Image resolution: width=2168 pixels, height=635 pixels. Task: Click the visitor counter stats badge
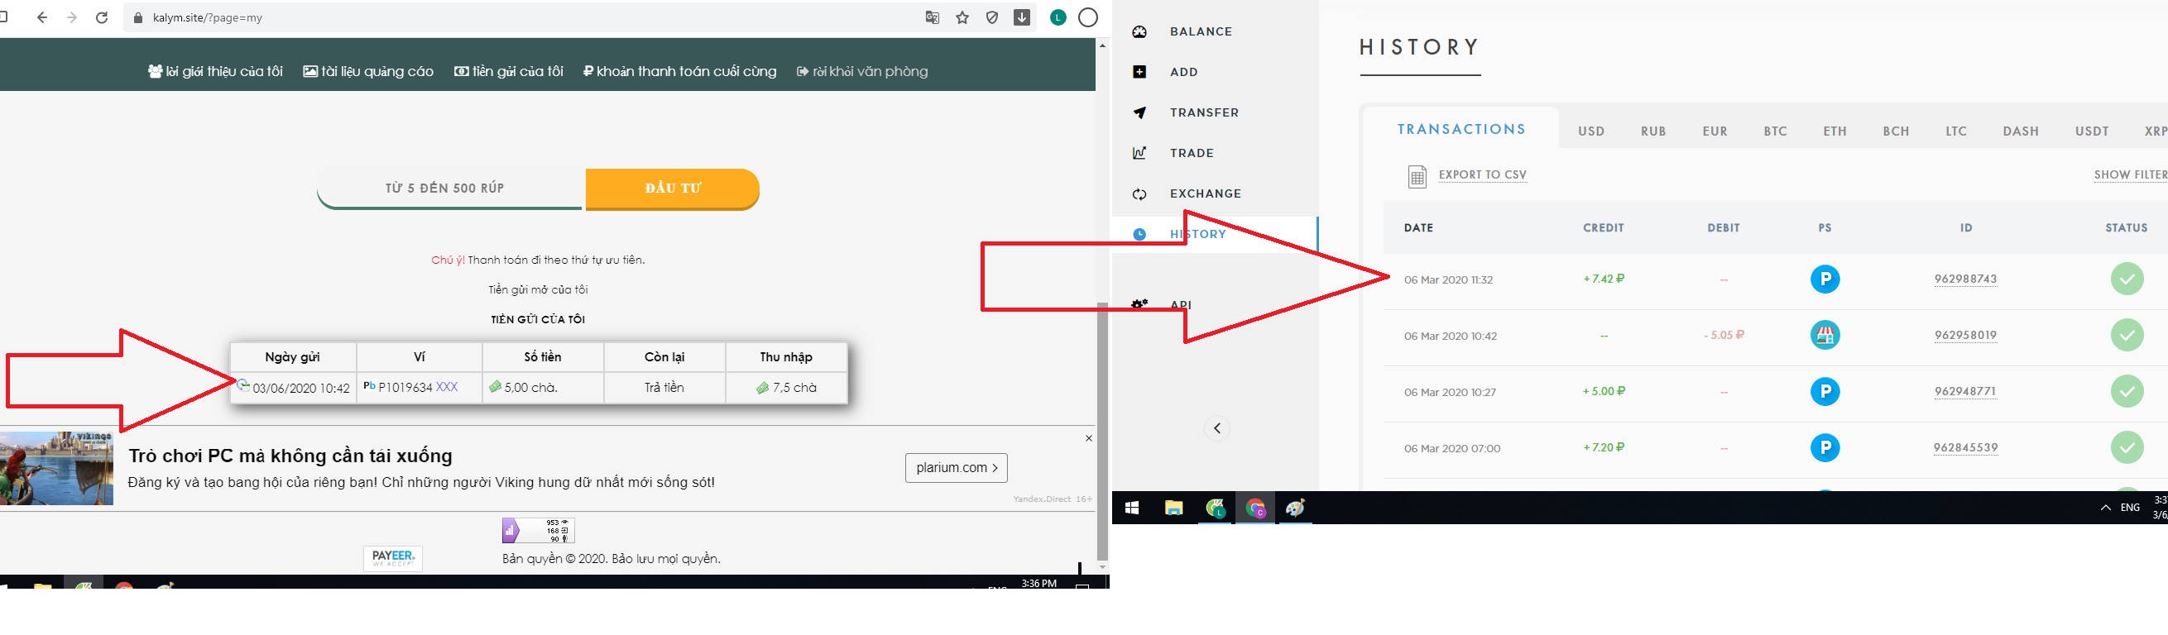(539, 530)
